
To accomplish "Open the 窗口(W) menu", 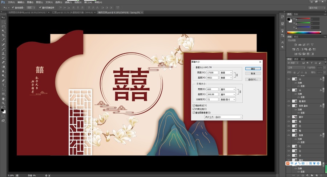I will [88, 2].
